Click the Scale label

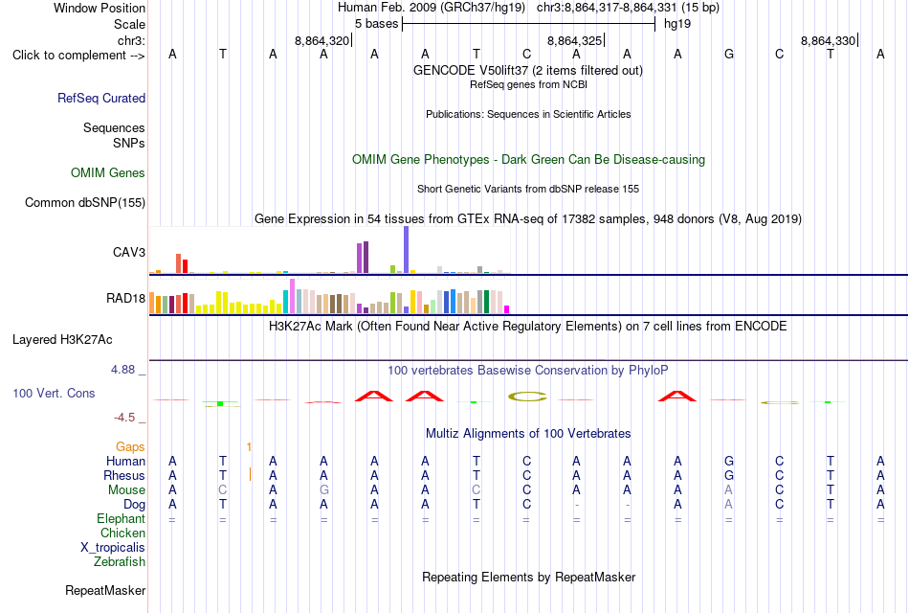(x=129, y=24)
